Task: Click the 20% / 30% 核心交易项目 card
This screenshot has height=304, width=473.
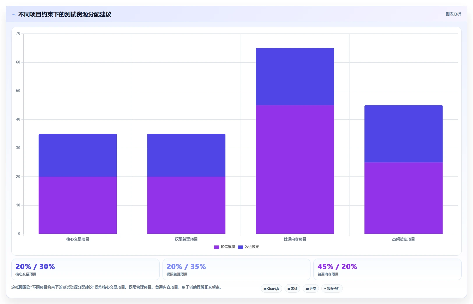Action: (85, 269)
